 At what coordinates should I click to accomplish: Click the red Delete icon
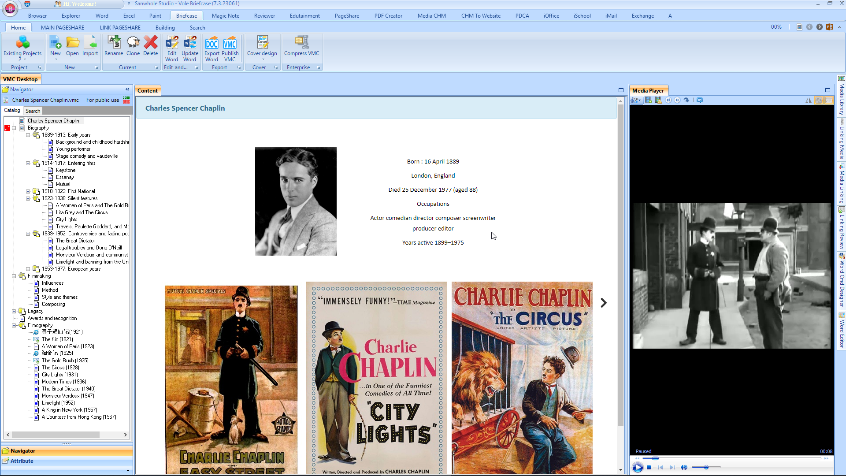(x=150, y=43)
